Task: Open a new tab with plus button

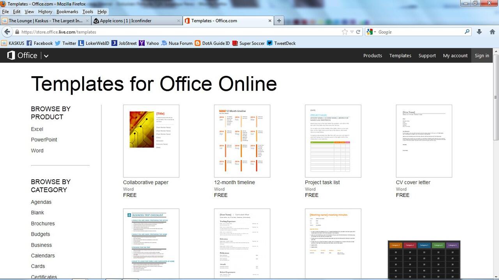Action: coord(279,21)
